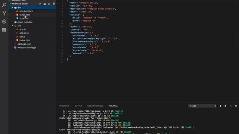The height and width of the screenshot is (134, 239).
Task: Open style.css in dist folder
Action: tap(24, 18)
